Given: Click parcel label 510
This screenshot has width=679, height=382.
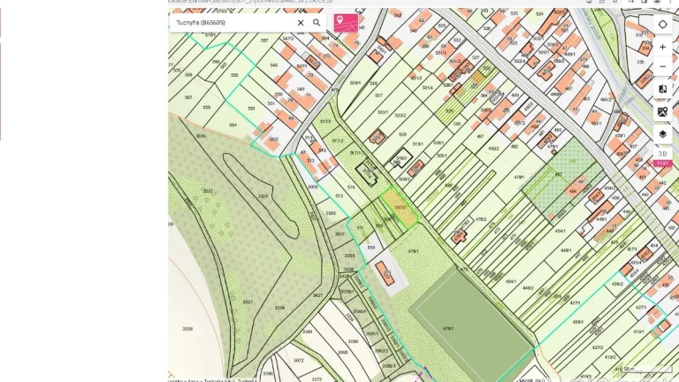Looking at the screenshot, I should coord(370,248).
